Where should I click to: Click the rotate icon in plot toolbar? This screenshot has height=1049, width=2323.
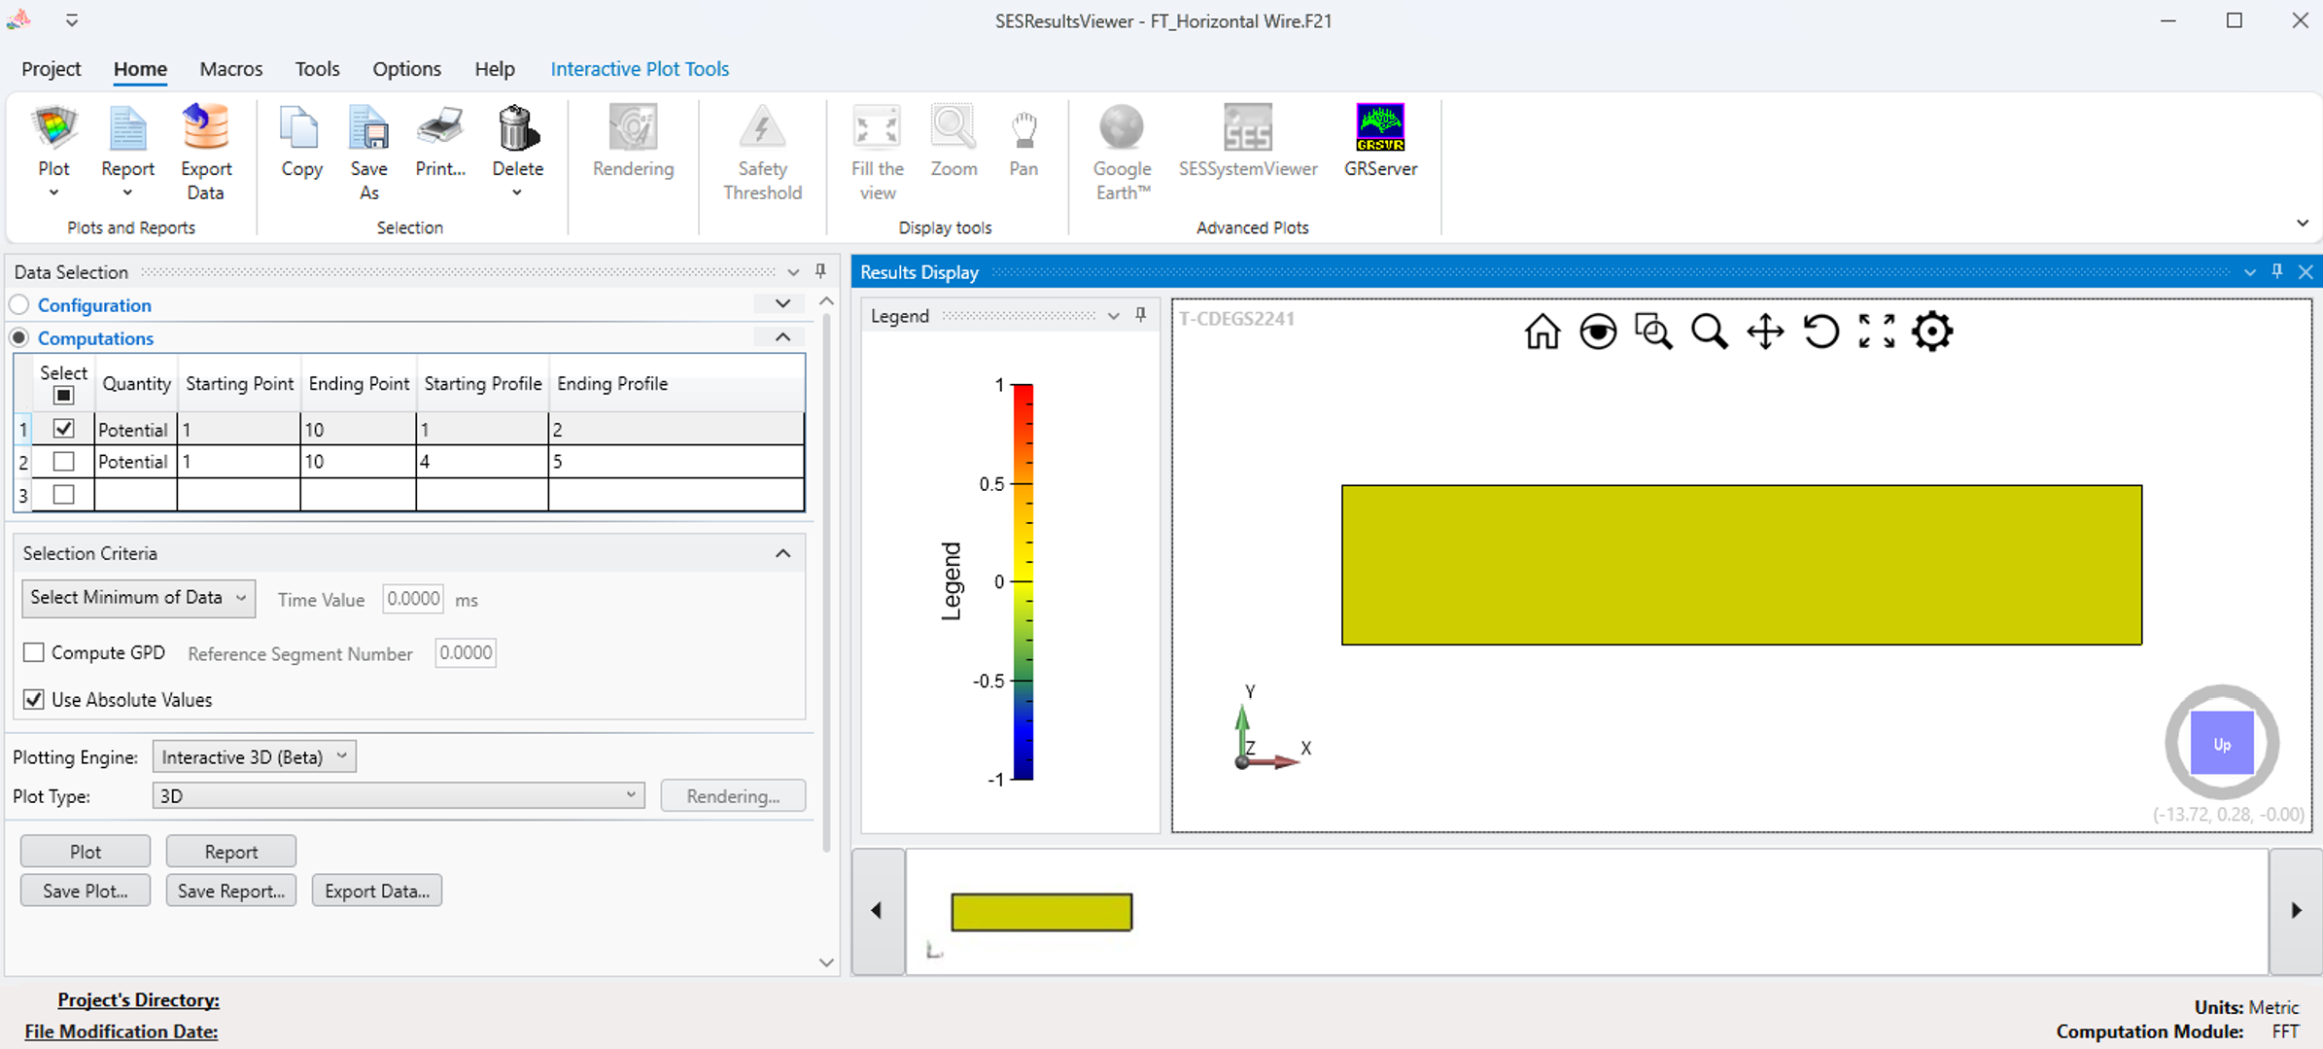tap(1820, 332)
